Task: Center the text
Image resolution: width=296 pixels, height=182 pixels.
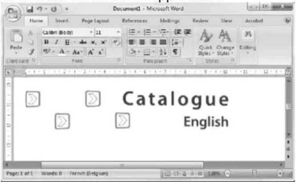Action: point(142,42)
